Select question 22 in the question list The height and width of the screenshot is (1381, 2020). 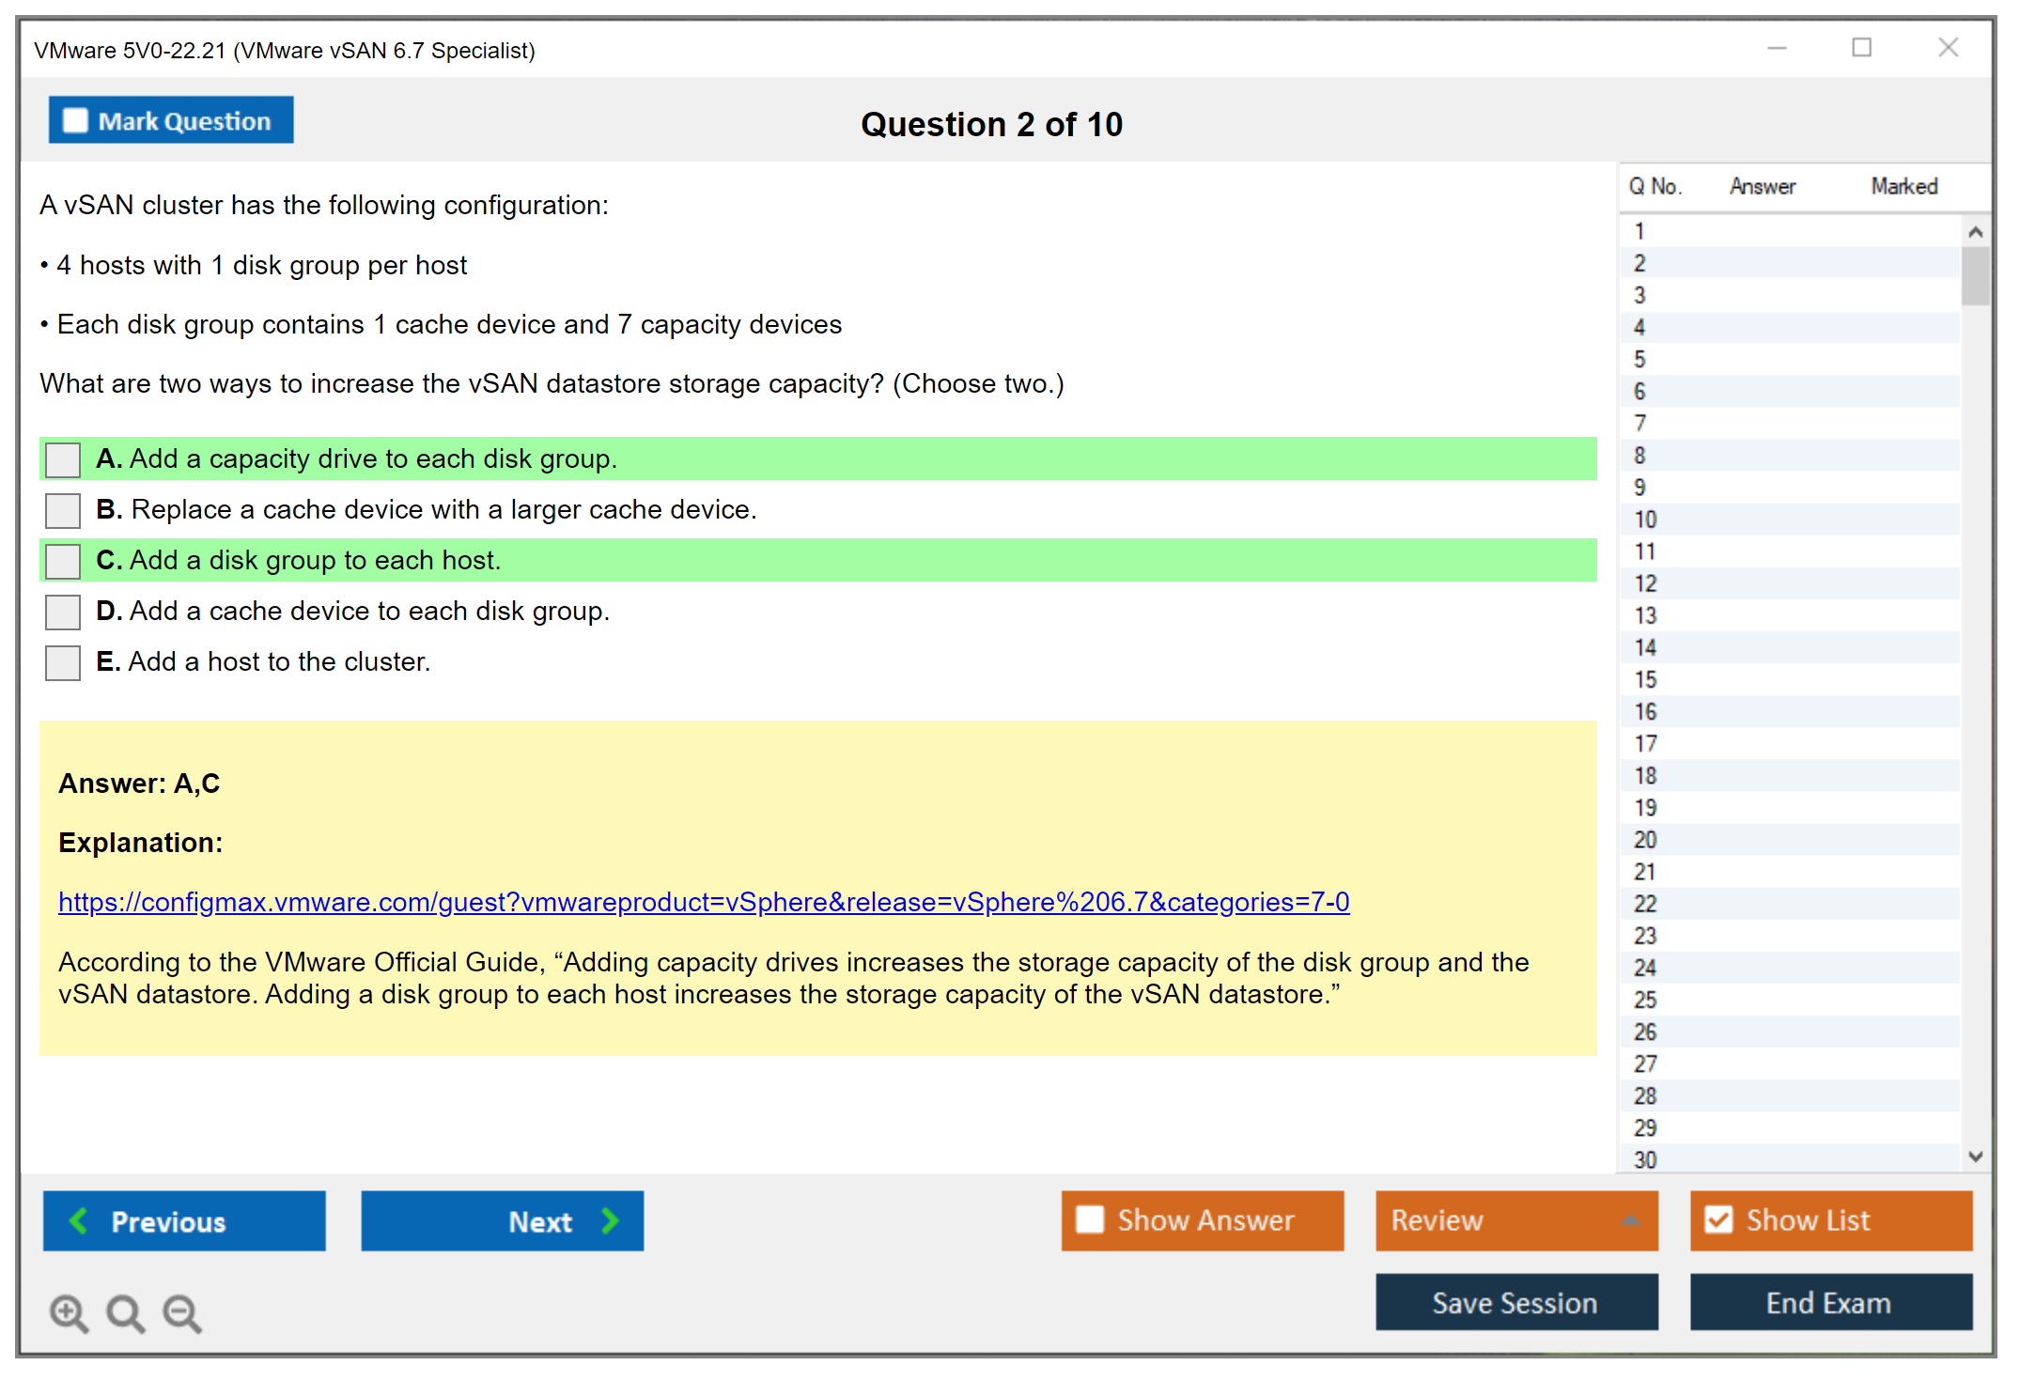1645,904
